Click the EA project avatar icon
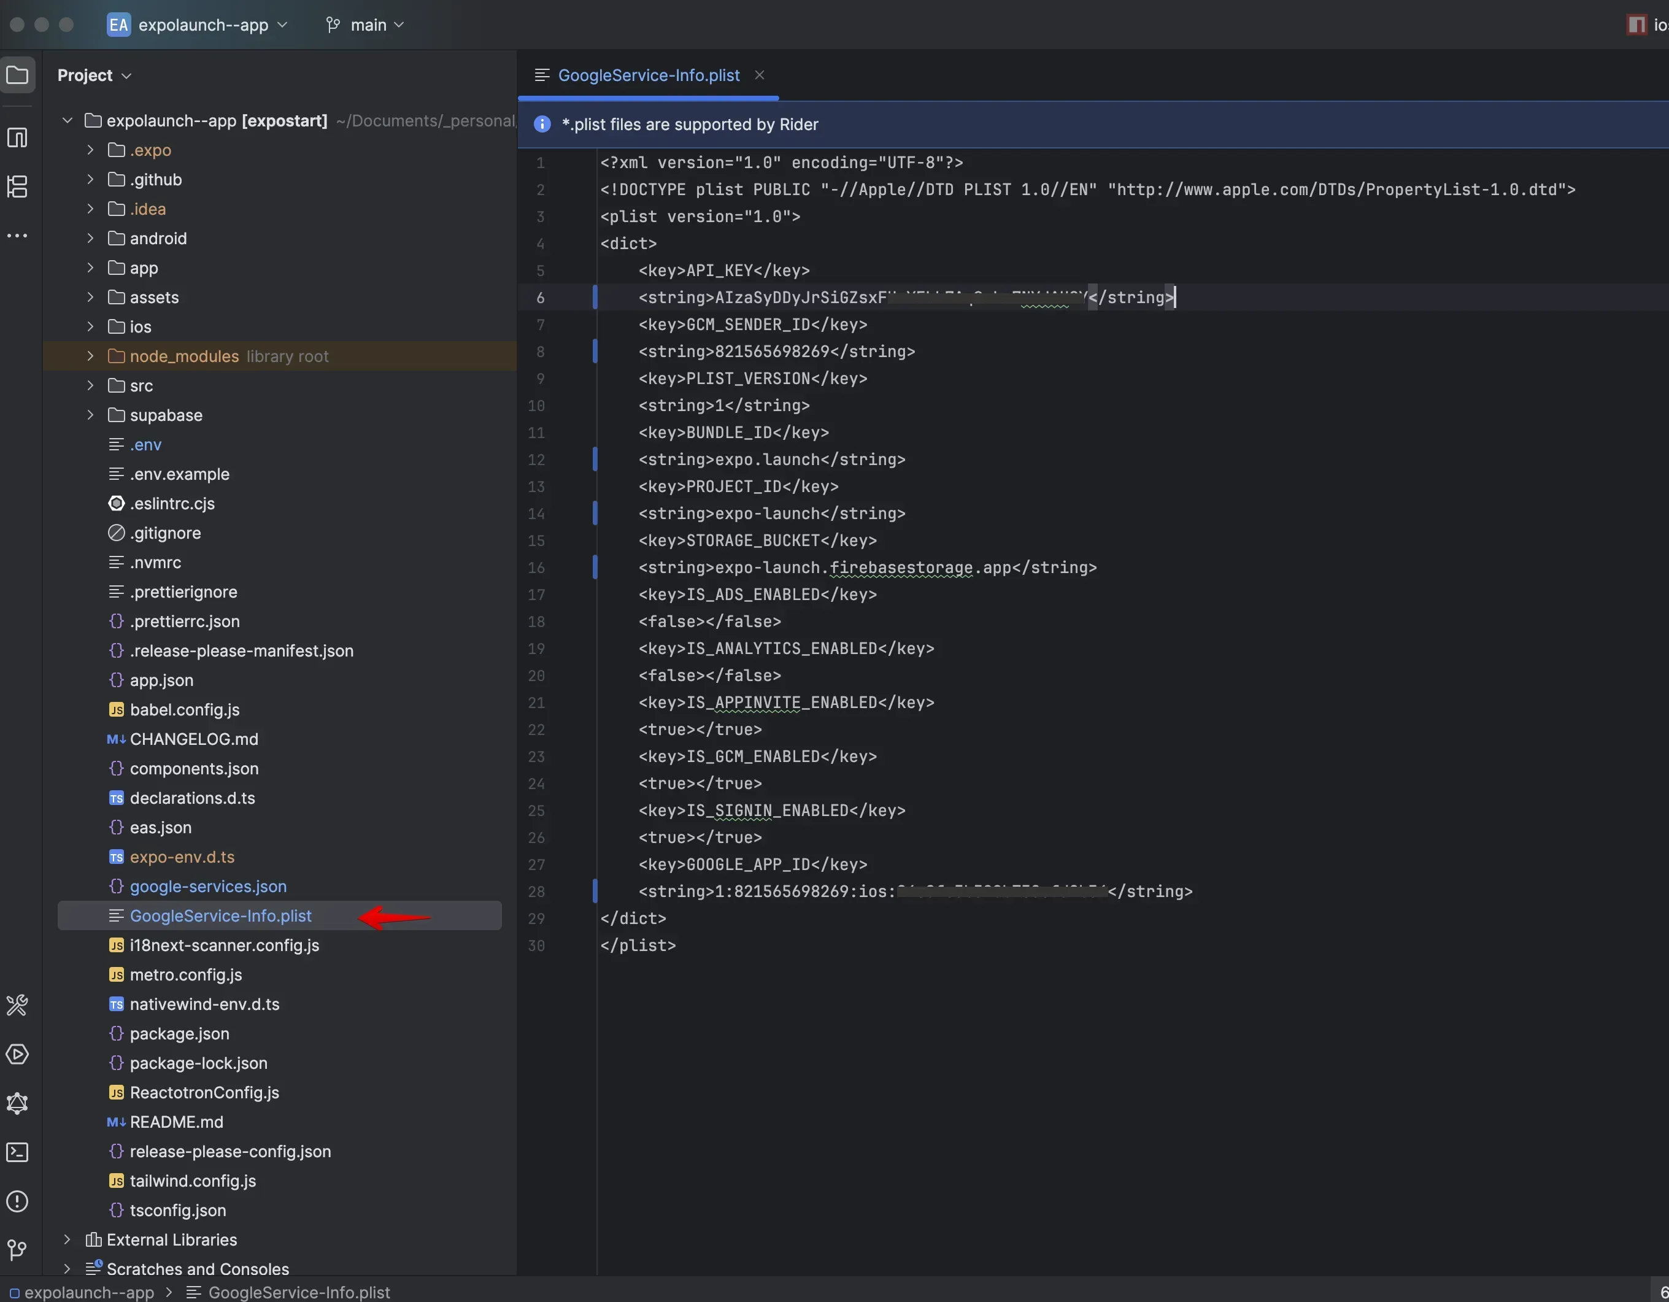The image size is (1669, 1302). (118, 25)
